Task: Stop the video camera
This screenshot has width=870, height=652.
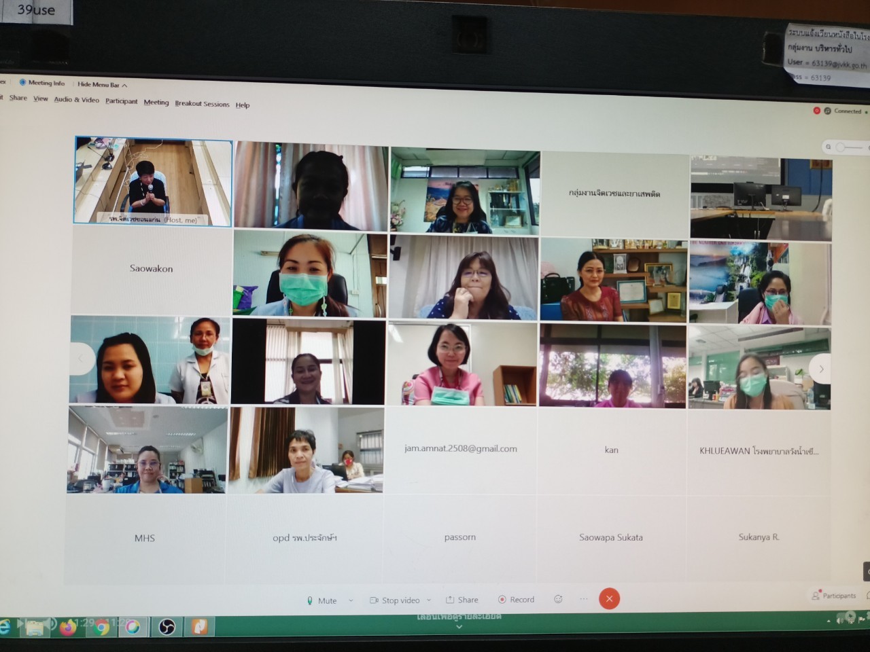Action: pyautogui.click(x=394, y=600)
